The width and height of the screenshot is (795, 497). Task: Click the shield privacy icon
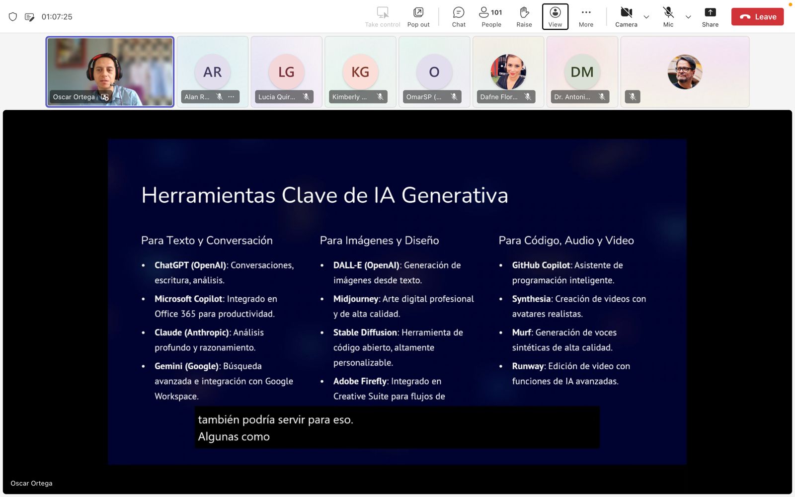[x=13, y=17]
